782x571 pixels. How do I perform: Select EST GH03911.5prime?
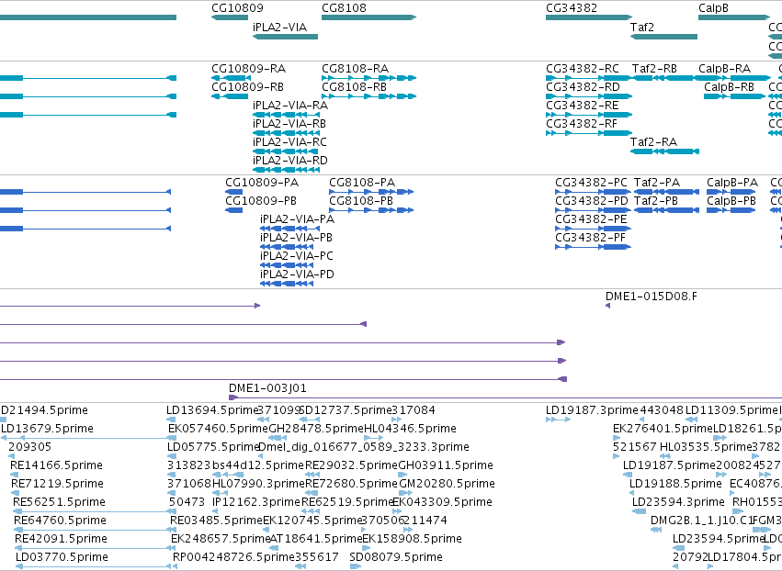tap(402, 475)
